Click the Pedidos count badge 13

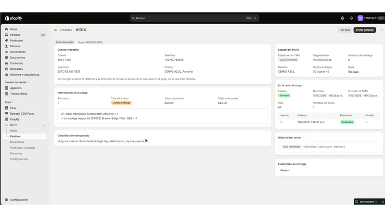43,35
